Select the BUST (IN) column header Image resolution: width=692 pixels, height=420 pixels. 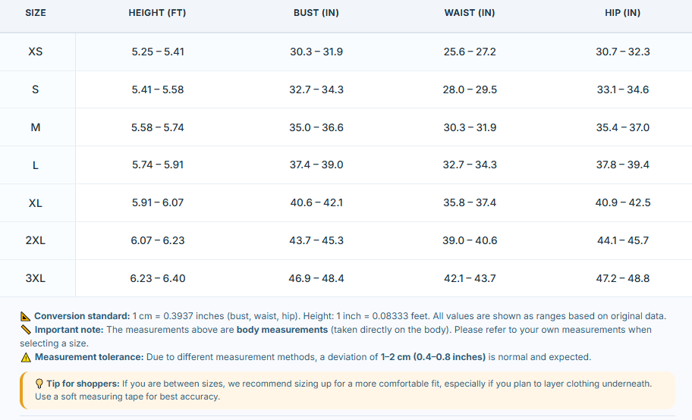click(316, 13)
